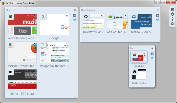Image resolution: width=177 pixels, height=103 pixels.
Task: Close the Misc. tab group
Action: [x=75, y=10]
